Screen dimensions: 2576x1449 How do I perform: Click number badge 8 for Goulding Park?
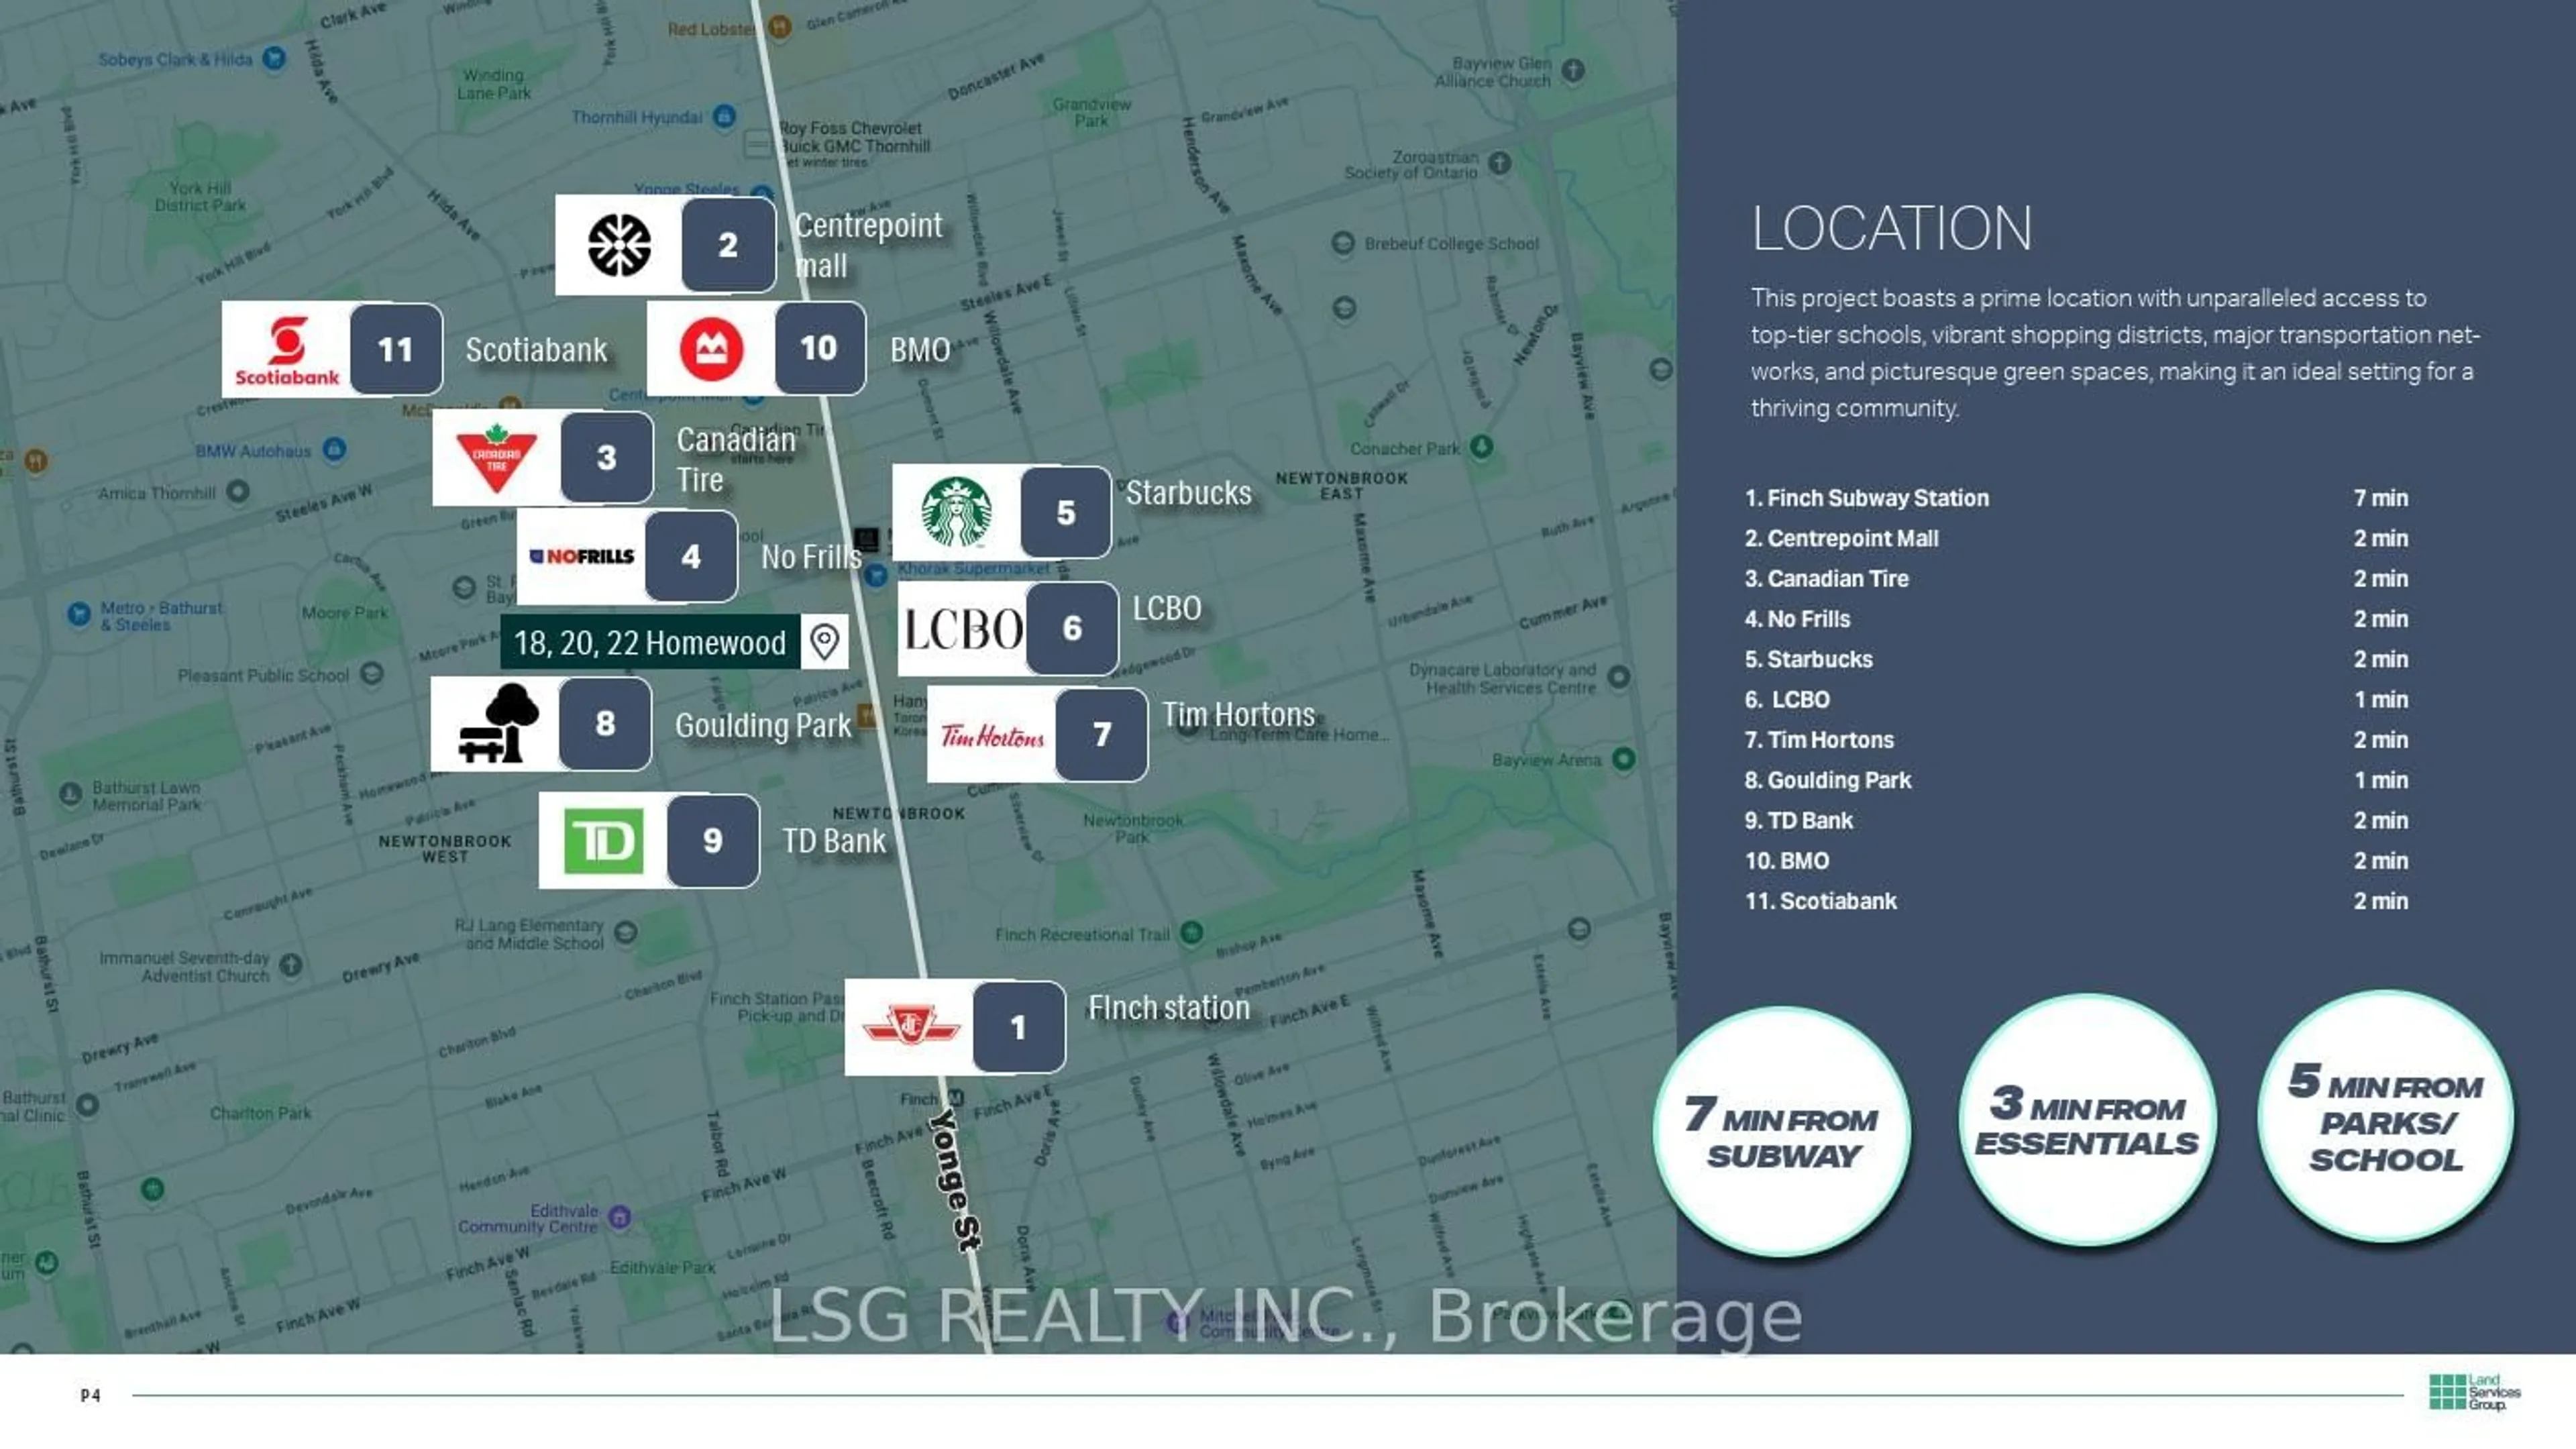coord(605,723)
